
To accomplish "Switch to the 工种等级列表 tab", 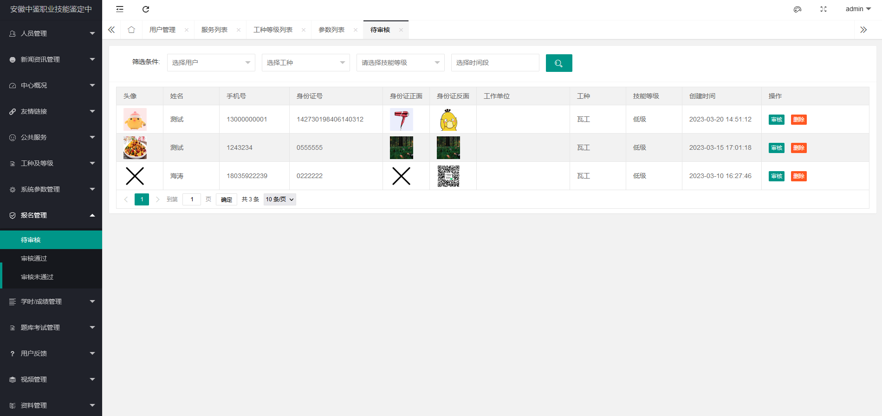I will tap(273, 30).
